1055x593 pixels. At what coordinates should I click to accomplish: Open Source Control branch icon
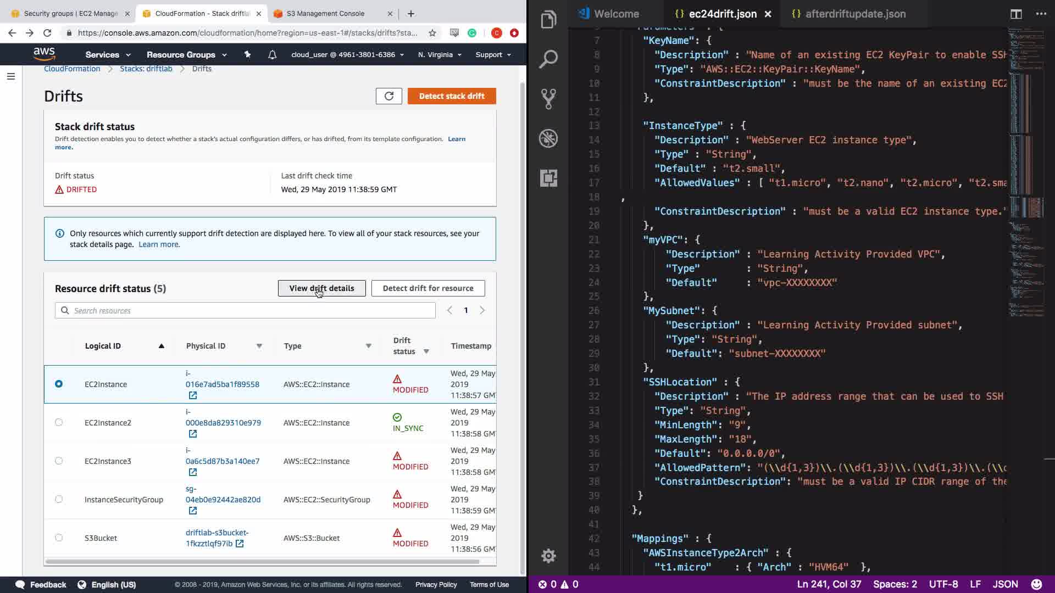click(x=548, y=99)
